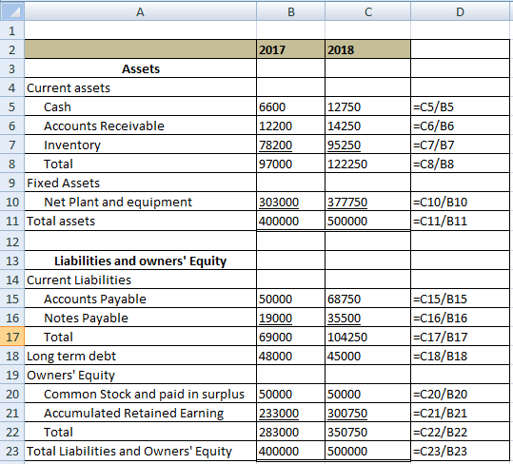Viewport: 513px width, 464px height.
Task: Select column B header
Action: (x=291, y=11)
